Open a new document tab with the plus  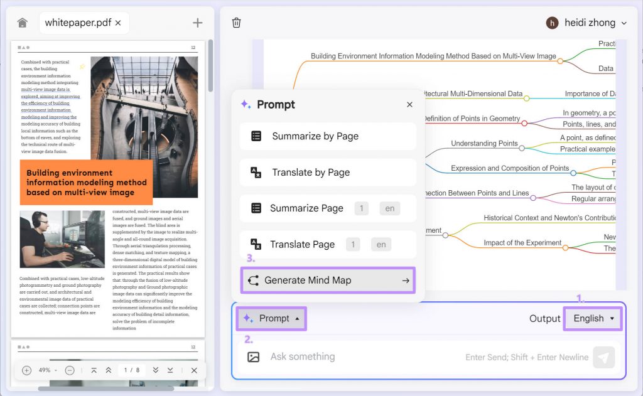(197, 22)
